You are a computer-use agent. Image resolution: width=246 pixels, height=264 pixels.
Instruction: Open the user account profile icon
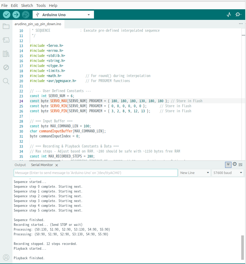coord(6,257)
